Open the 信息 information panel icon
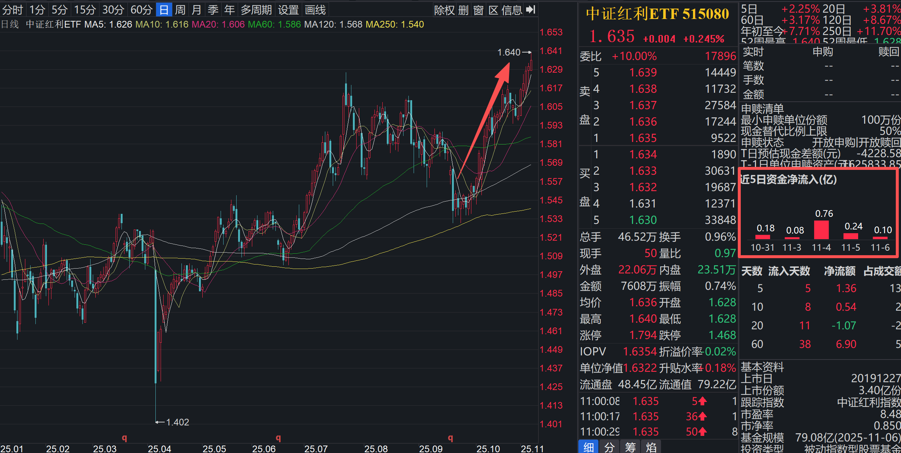 (x=512, y=10)
